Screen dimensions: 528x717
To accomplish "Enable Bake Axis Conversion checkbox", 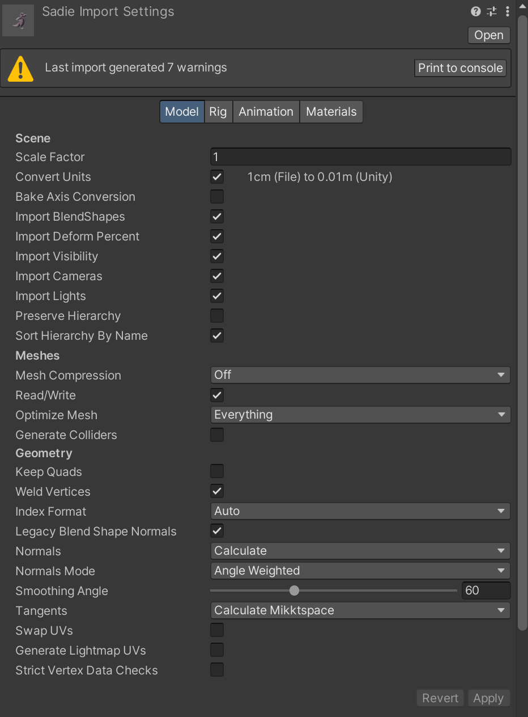I will click(x=217, y=197).
